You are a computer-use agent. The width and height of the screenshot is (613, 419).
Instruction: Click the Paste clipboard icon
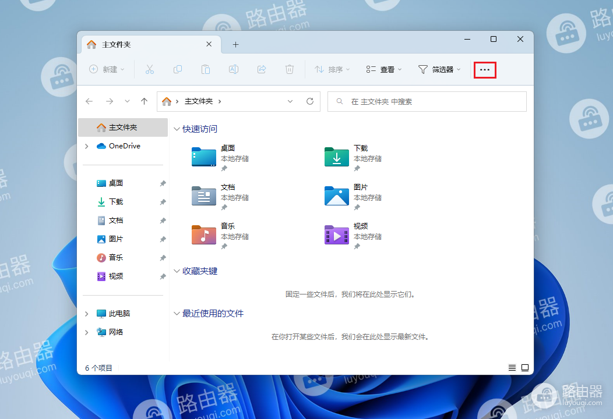206,69
